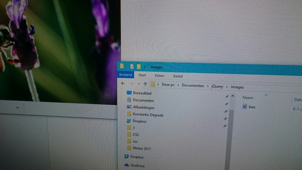Screen dimensions: 302x170
Task: Go to jQuery folder in breadcrumb
Action: tap(217, 86)
